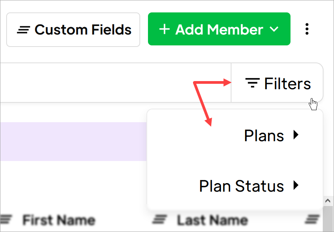Click the lines icon inside Custom Fields button
Image resolution: width=334 pixels, height=232 pixels.
pyautogui.click(x=23, y=29)
